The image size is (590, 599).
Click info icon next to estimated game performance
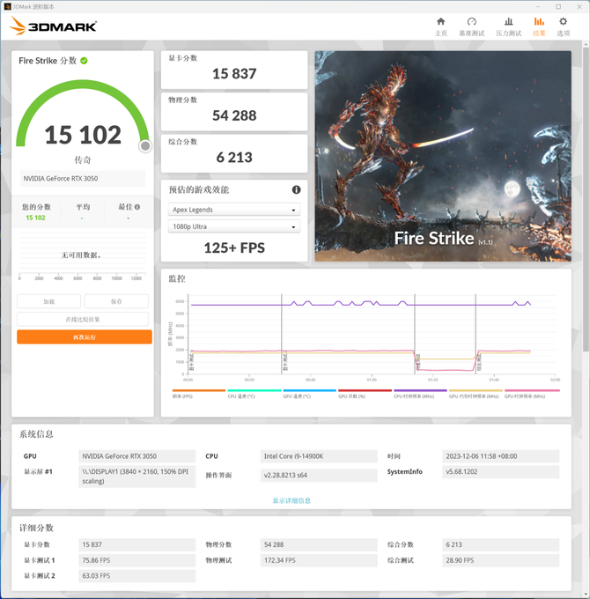296,189
